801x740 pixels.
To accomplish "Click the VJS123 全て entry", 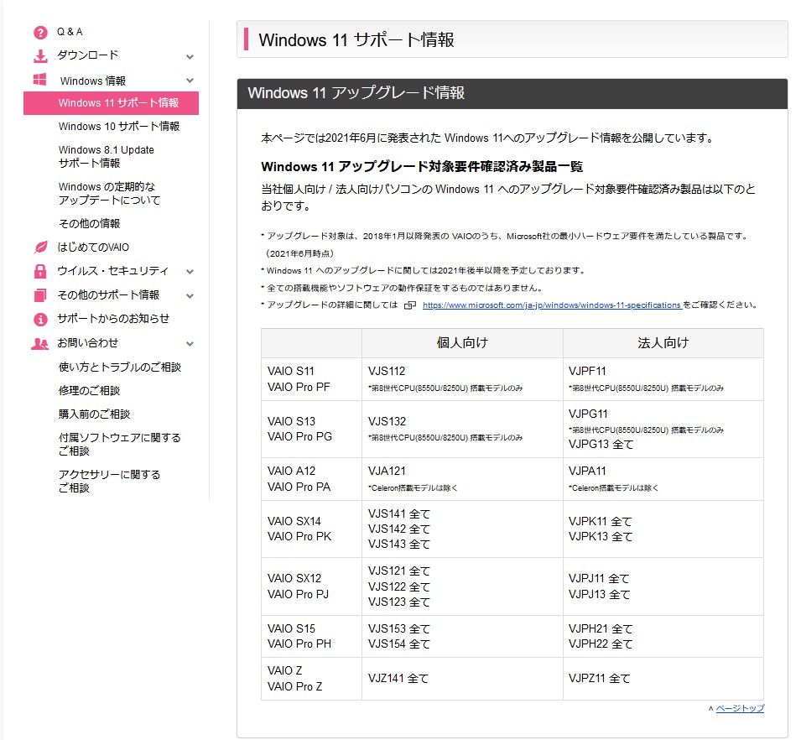I will coord(399,602).
